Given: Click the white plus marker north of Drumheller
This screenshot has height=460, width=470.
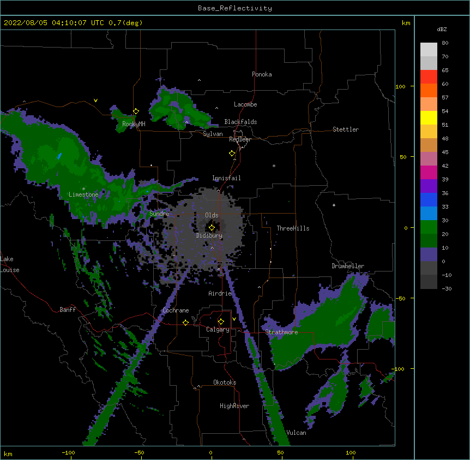Looking at the screenshot, I should click(x=334, y=205).
